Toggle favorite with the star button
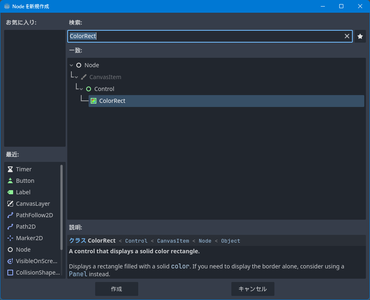The image size is (370, 300). 360,36
